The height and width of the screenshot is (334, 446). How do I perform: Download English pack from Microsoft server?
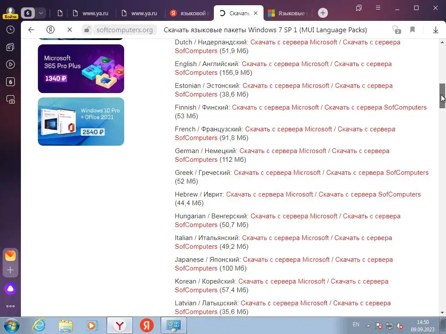(285, 64)
